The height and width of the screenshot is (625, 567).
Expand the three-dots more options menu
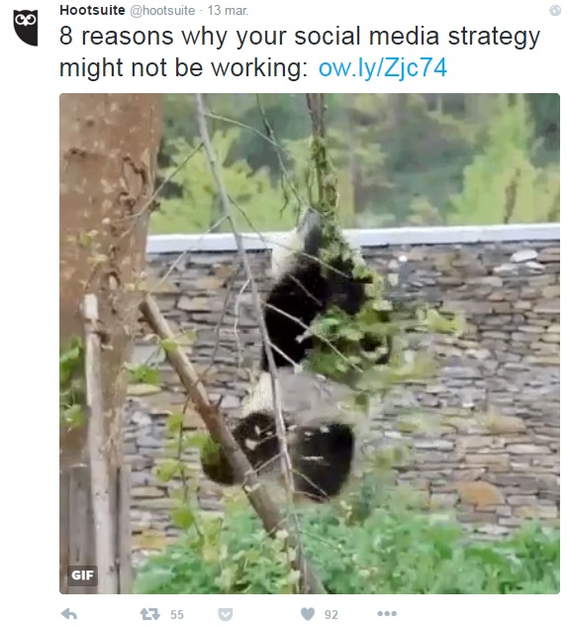pyautogui.click(x=387, y=613)
